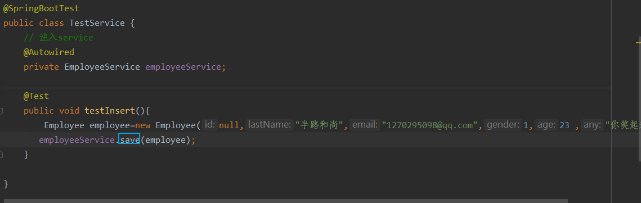This screenshot has width=641, height=203.
Task: Click the id: parameter hint
Action: [x=210, y=125]
